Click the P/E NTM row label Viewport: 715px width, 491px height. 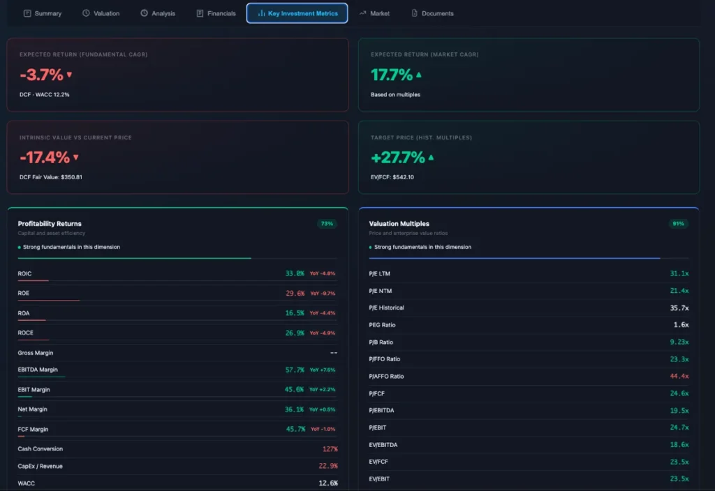pyautogui.click(x=381, y=291)
